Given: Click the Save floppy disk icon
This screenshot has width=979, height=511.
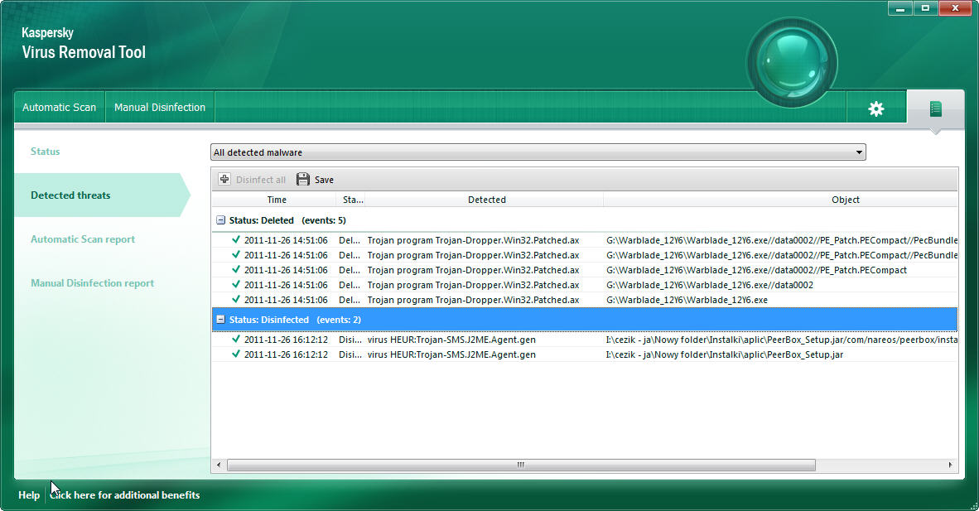Looking at the screenshot, I should 303,179.
